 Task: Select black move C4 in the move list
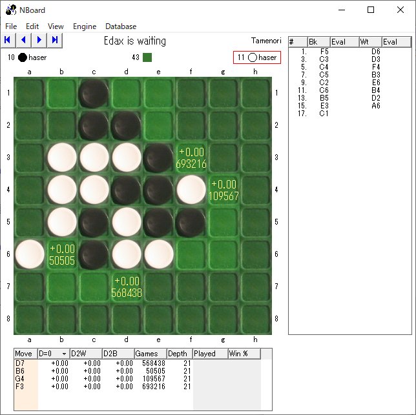[x=324, y=66]
